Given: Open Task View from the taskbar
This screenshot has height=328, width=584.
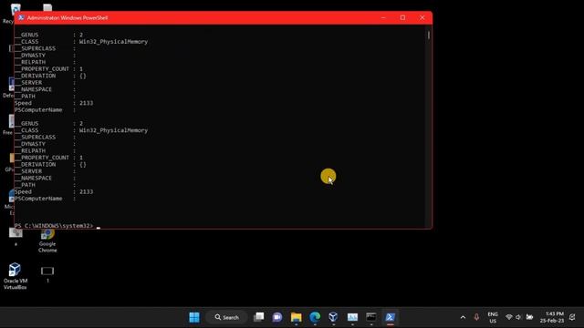Looking at the screenshot, I should (258, 317).
